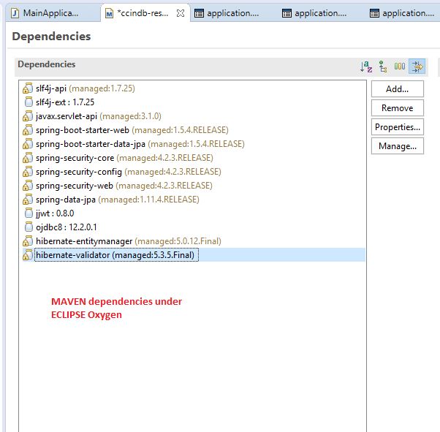Click the jar icon beside slf4j-ext
The width and height of the screenshot is (440, 432).
pyautogui.click(x=29, y=102)
